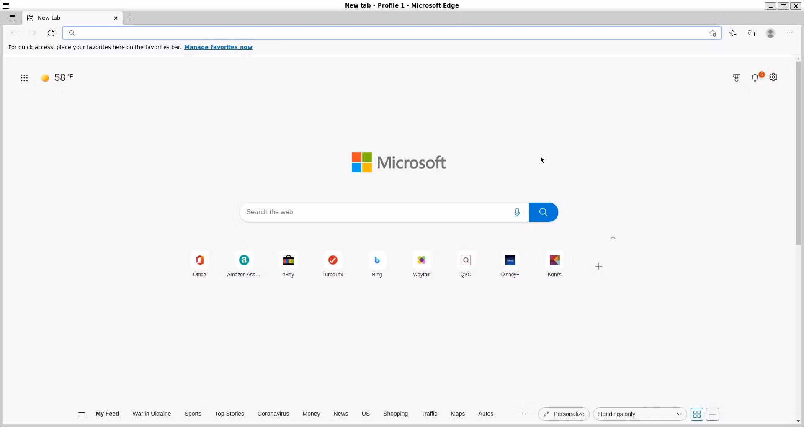Viewport: 804px width, 427px height.
Task: Switch feed to grid view
Action: pos(697,414)
